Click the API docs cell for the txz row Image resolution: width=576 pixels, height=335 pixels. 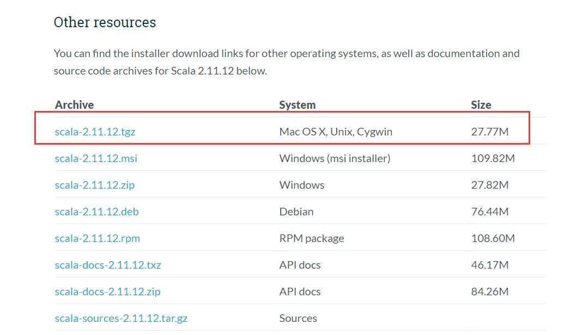point(300,265)
